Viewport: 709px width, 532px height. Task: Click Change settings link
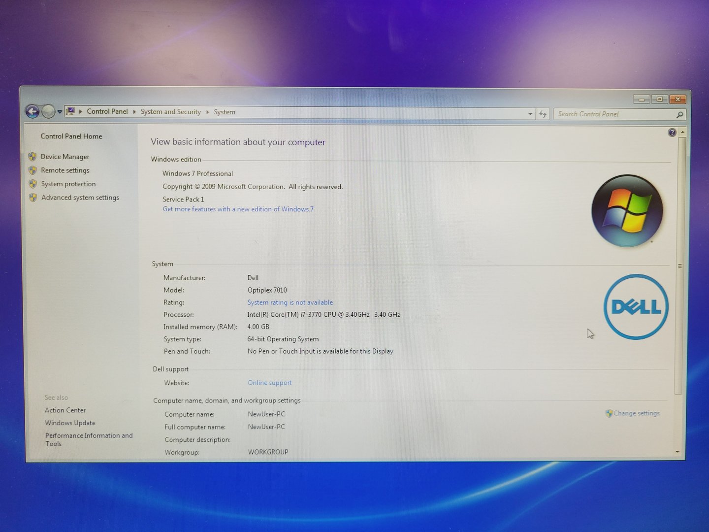point(637,413)
